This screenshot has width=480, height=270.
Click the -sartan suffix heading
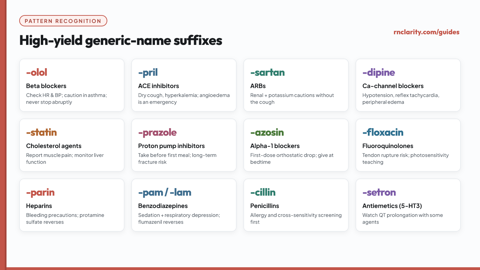[267, 73]
